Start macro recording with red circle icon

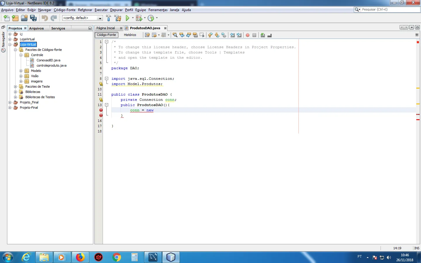coord(248,35)
